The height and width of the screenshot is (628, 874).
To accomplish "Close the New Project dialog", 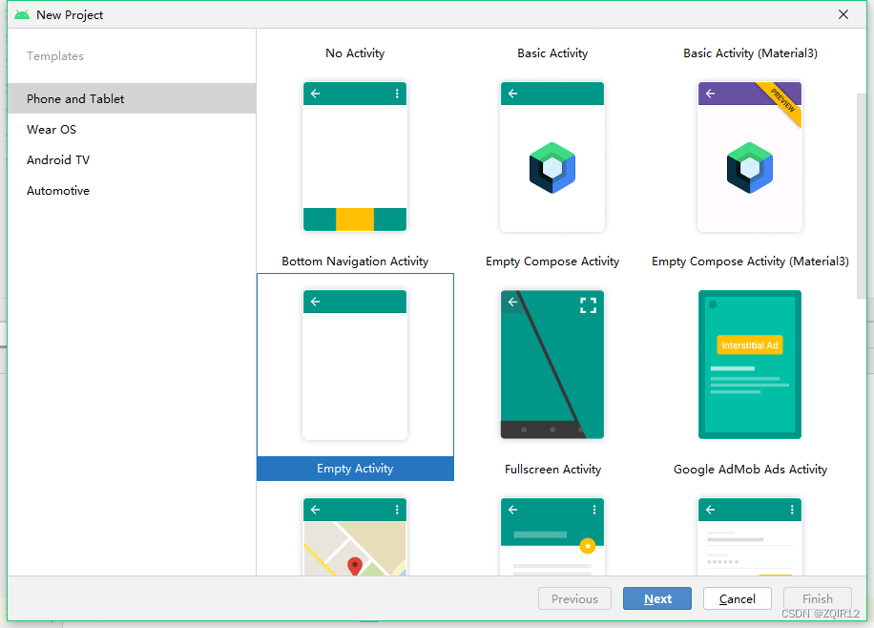I will [x=843, y=14].
